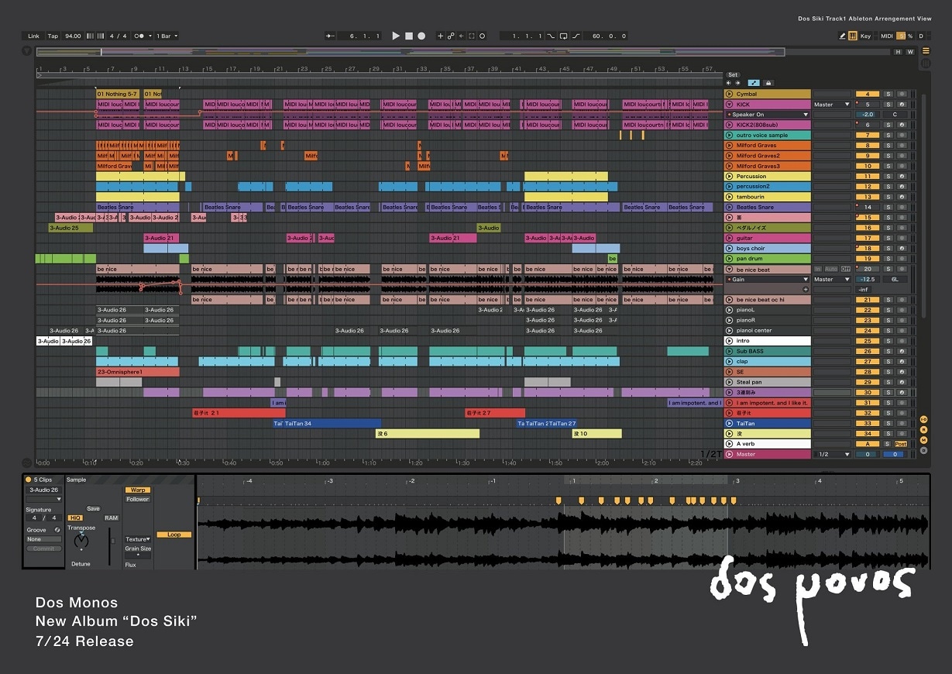The height and width of the screenshot is (674, 952).
Task: Click the Lock Envelopes icon
Action: point(768,83)
